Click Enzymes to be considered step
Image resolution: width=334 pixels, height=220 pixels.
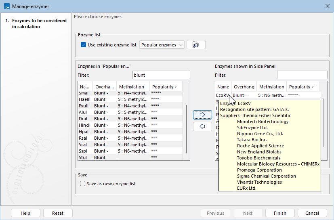(39, 24)
